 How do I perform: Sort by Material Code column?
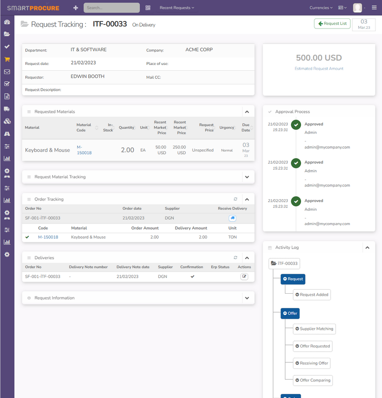tap(87, 128)
